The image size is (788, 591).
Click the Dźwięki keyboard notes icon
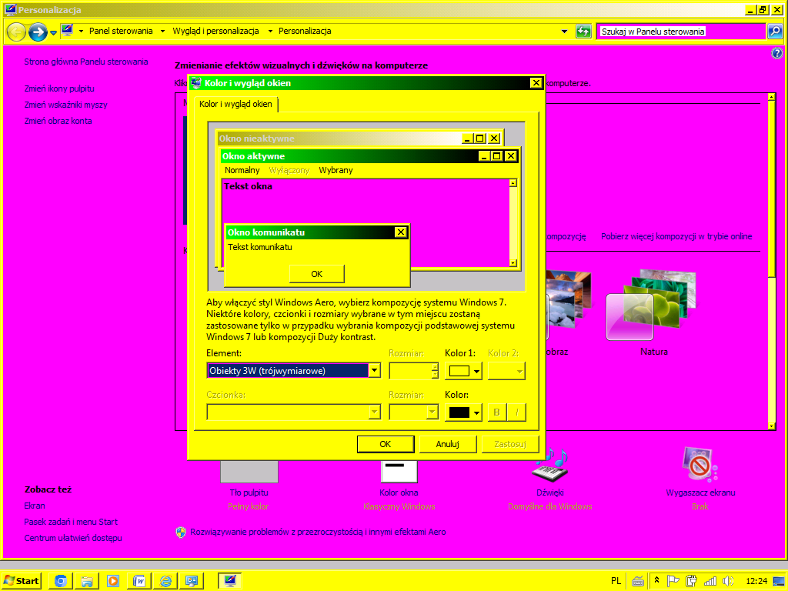(x=550, y=465)
